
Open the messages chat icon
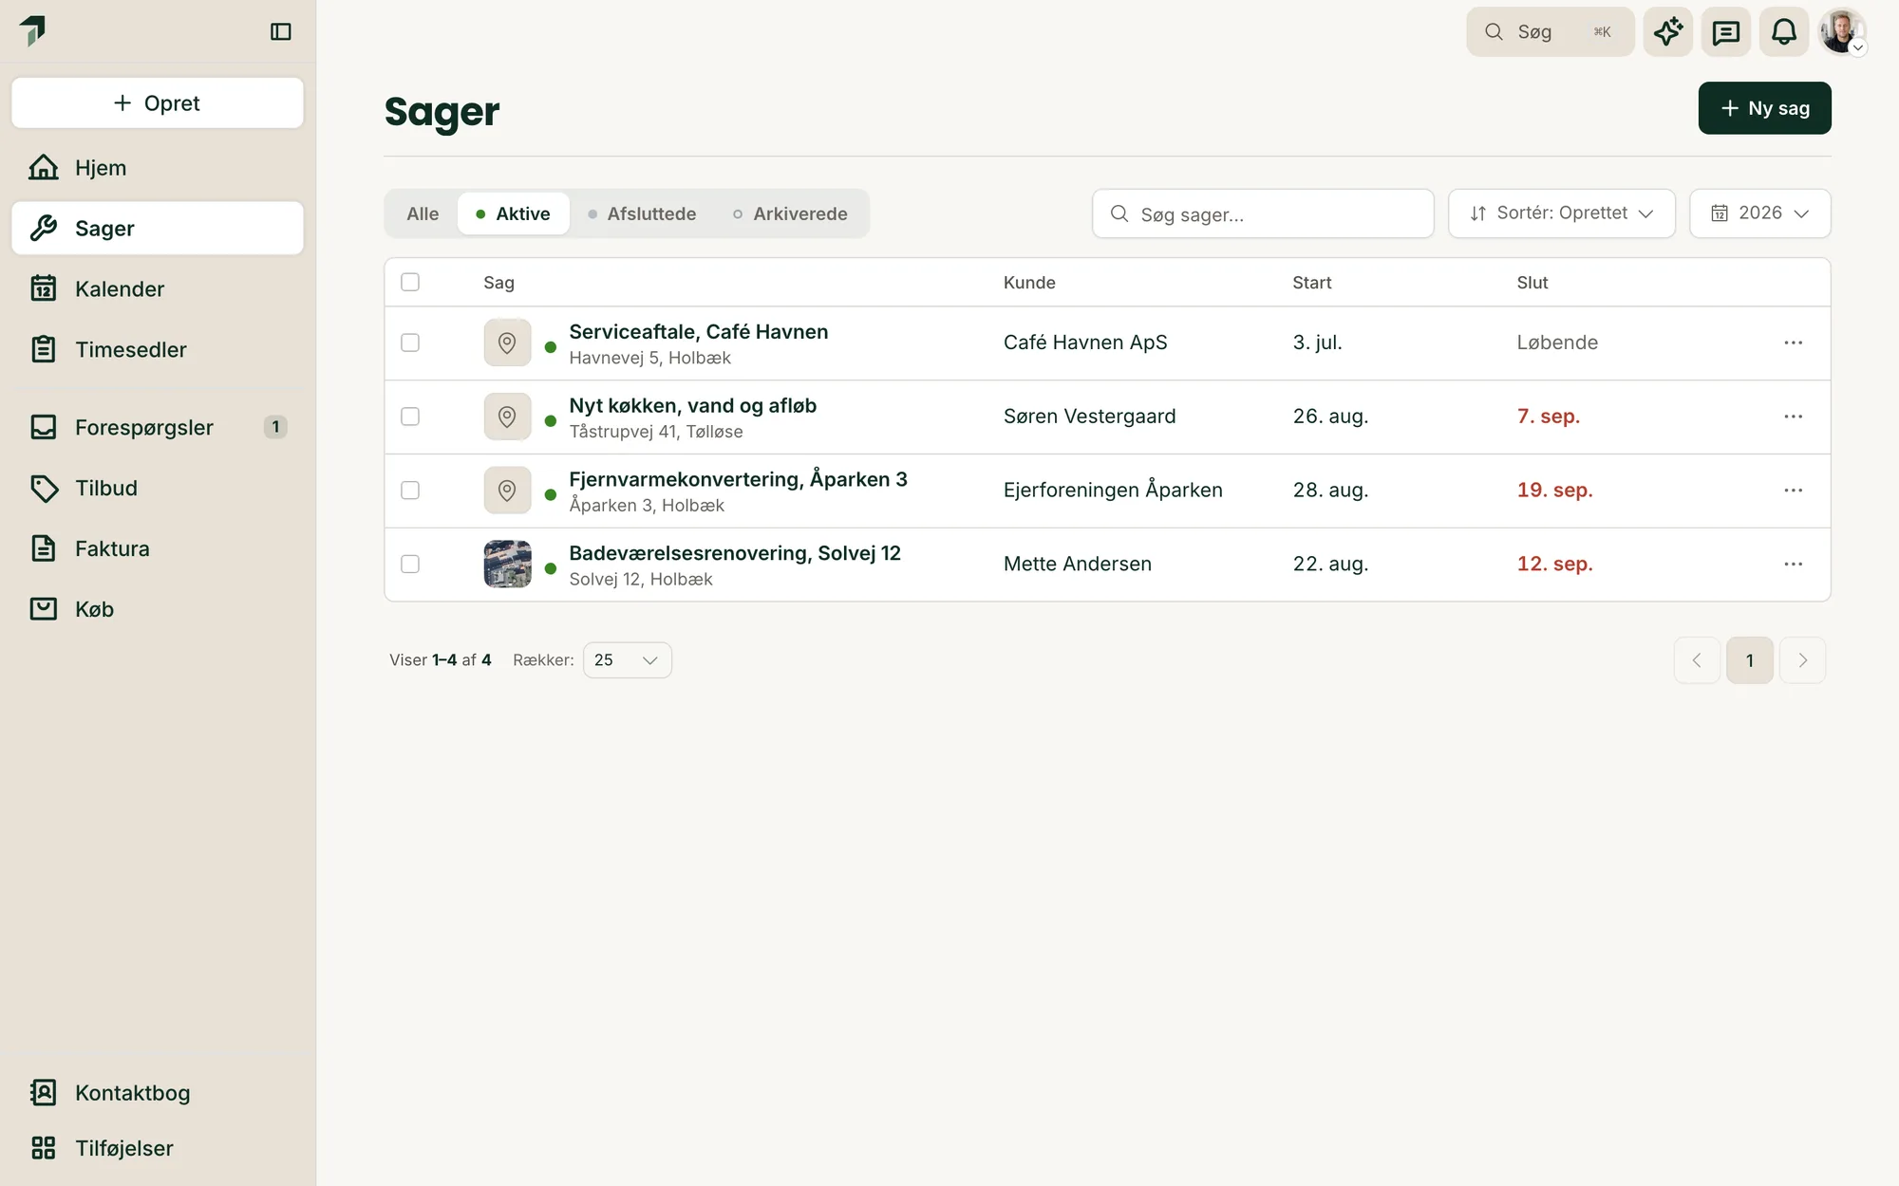point(1726,32)
